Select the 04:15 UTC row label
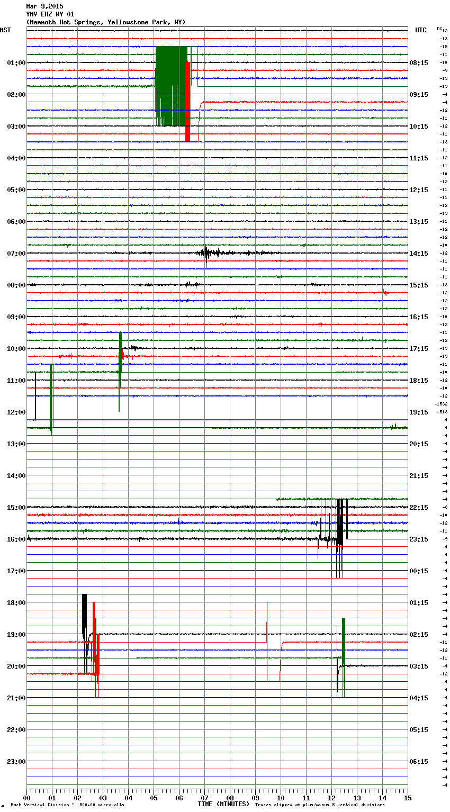450x812 pixels. point(419,698)
